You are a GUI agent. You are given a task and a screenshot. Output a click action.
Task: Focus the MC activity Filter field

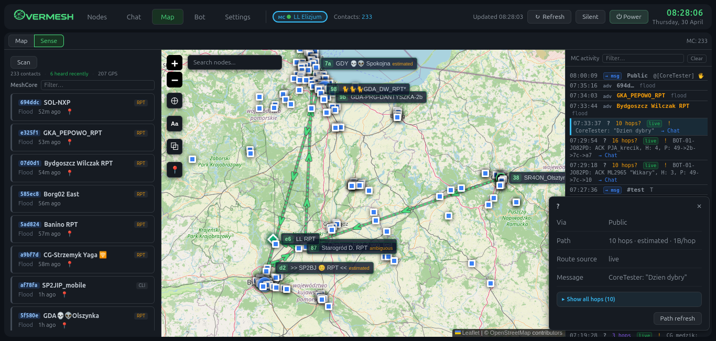coord(643,59)
